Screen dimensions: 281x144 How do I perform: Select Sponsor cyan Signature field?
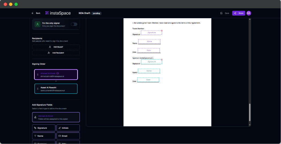tap(152, 62)
